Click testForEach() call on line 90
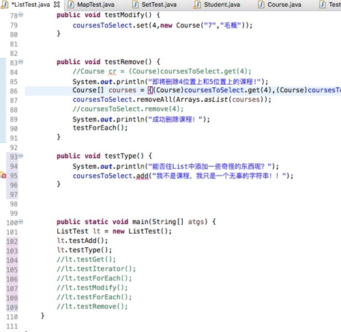Screen dimensions: 341x332 click(100, 128)
